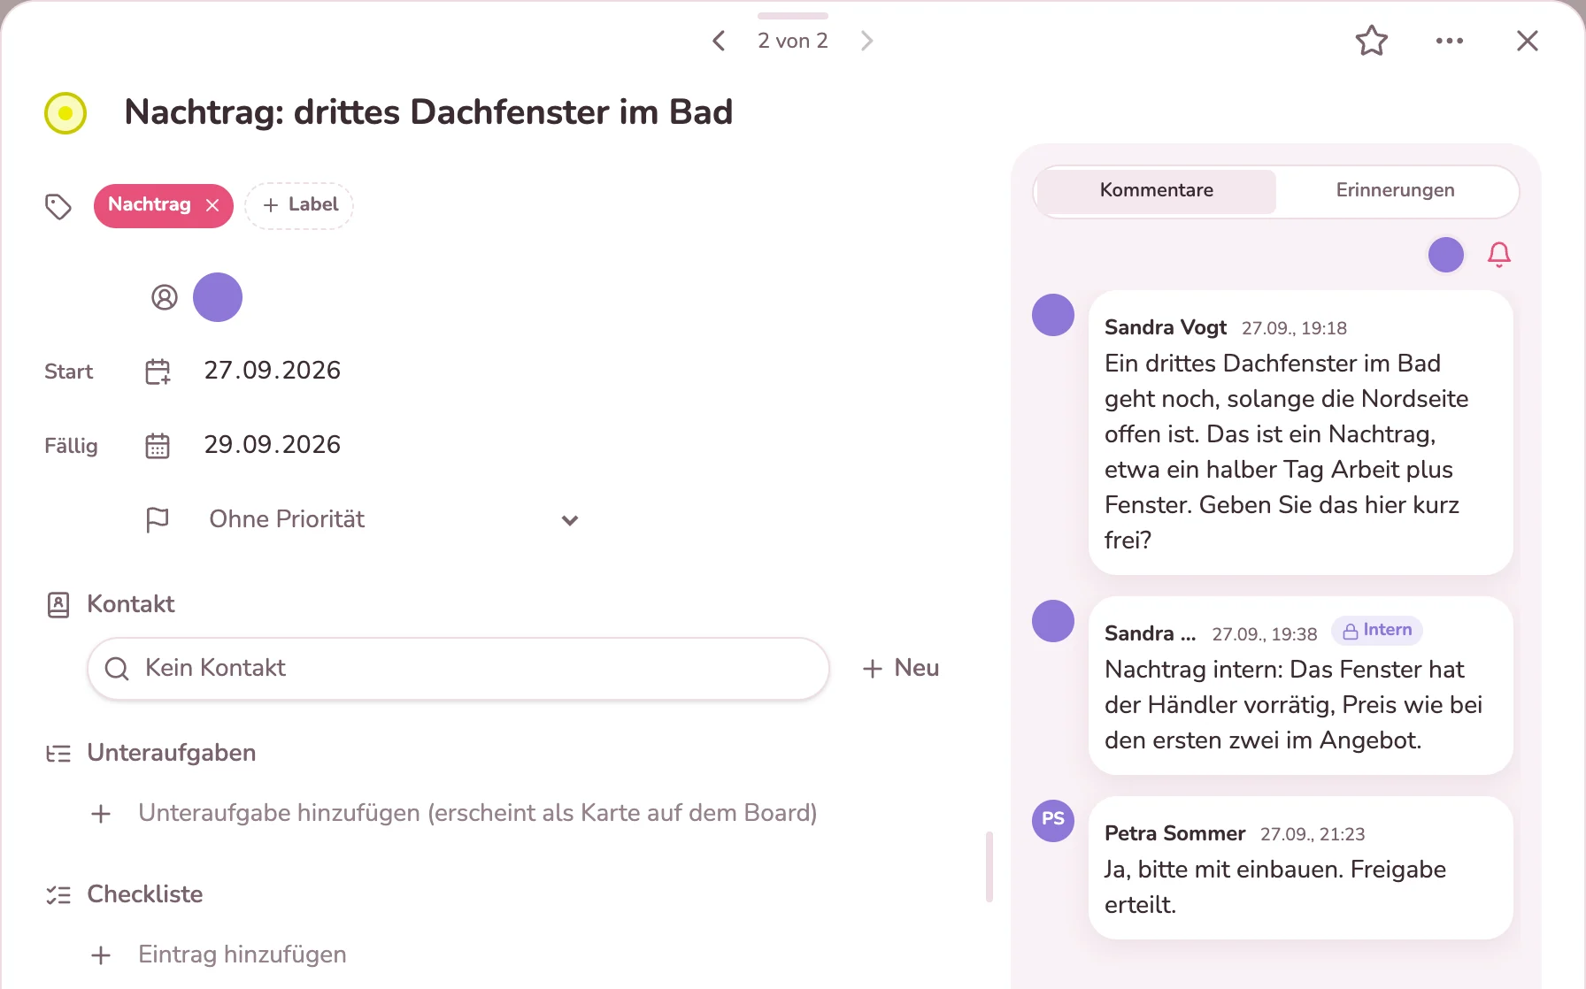The image size is (1586, 989).
Task: Click the Intern lock badge on second comment
Action: pyautogui.click(x=1377, y=631)
